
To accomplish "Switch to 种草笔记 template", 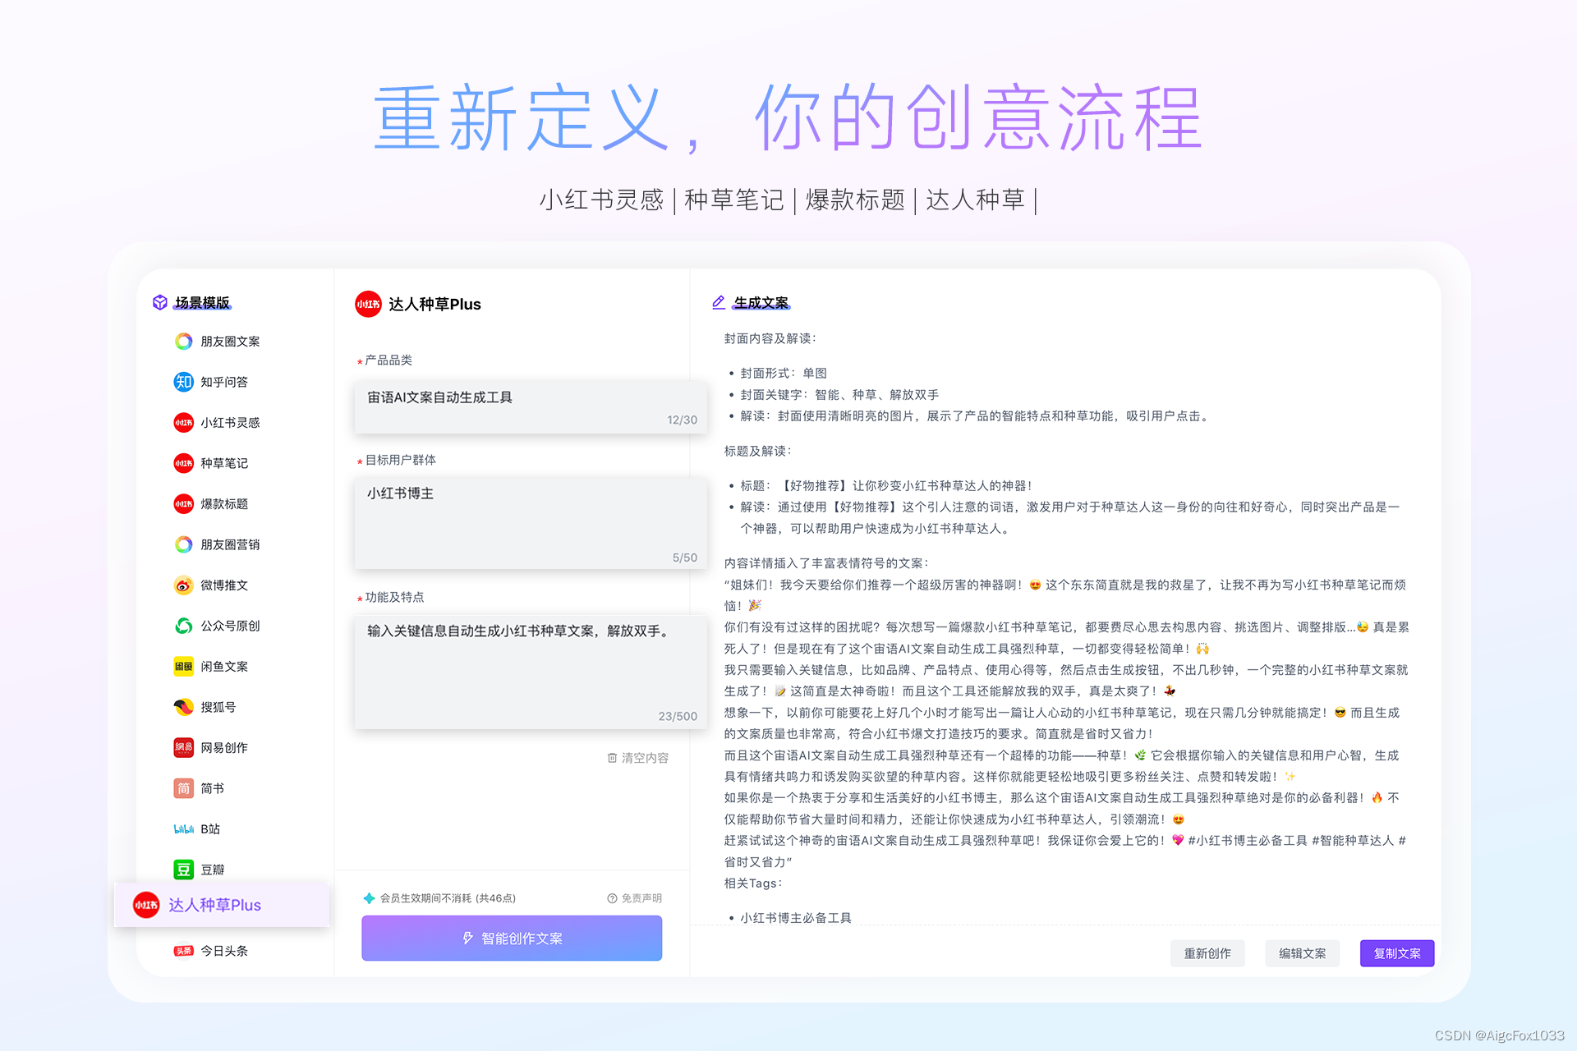I will 224,463.
